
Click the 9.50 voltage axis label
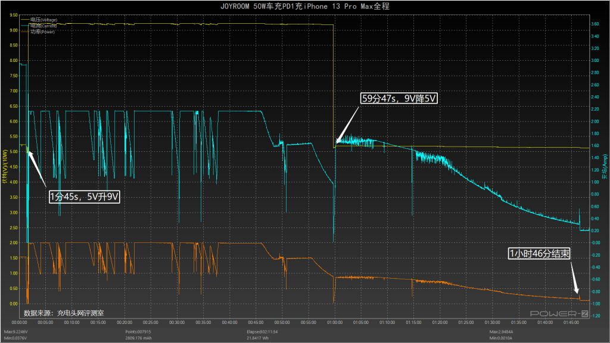(14, 15)
